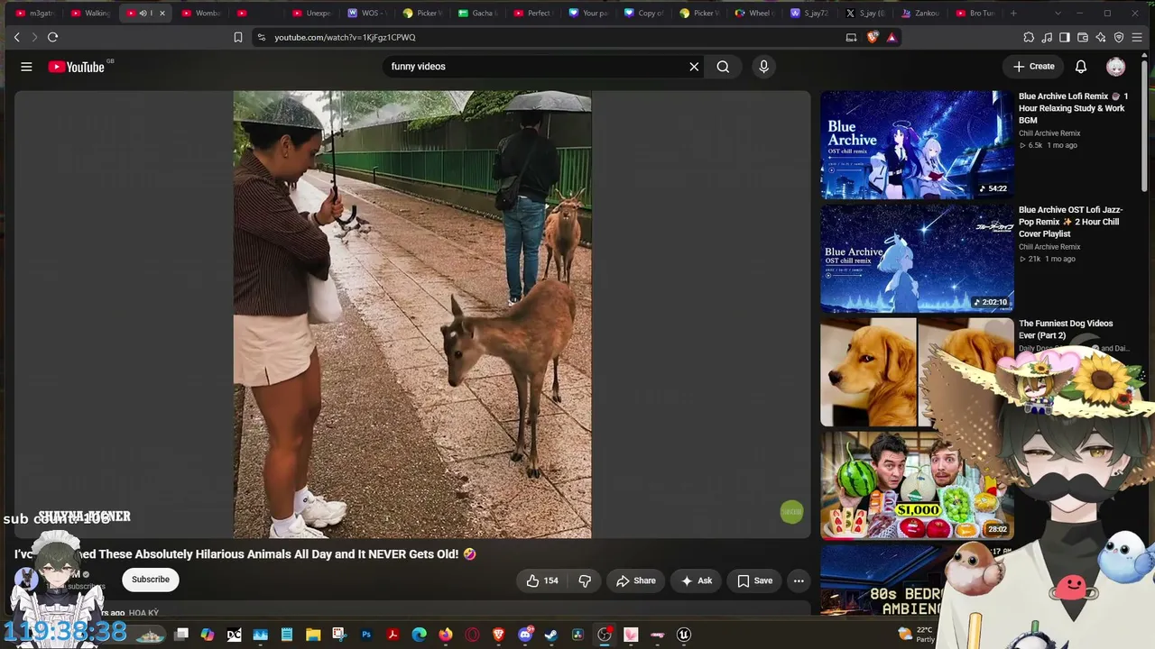The width and height of the screenshot is (1155, 649).
Task: Subscribe to the channel
Action: [151, 580]
